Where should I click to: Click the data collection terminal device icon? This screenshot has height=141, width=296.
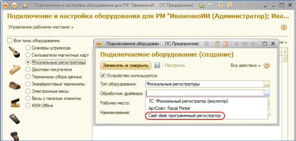click(x=15, y=119)
